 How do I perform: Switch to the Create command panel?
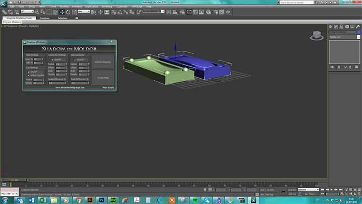coord(330,27)
